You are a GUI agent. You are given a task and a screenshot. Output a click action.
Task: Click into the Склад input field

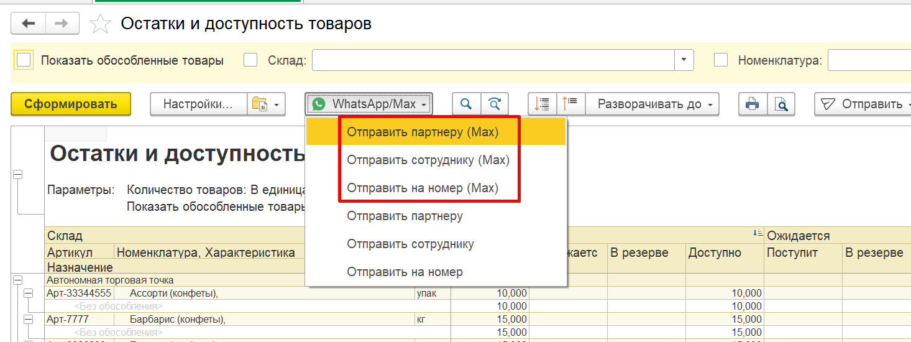point(493,60)
